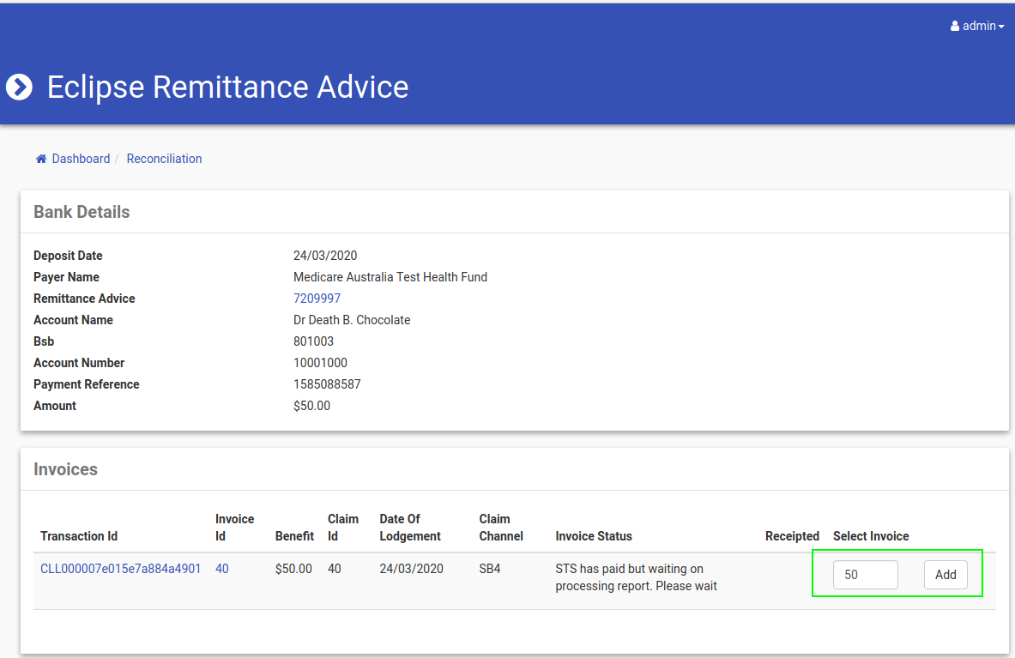Image resolution: width=1015 pixels, height=658 pixels.
Task: Click the deposit date value 24/03/2020
Action: (x=325, y=256)
